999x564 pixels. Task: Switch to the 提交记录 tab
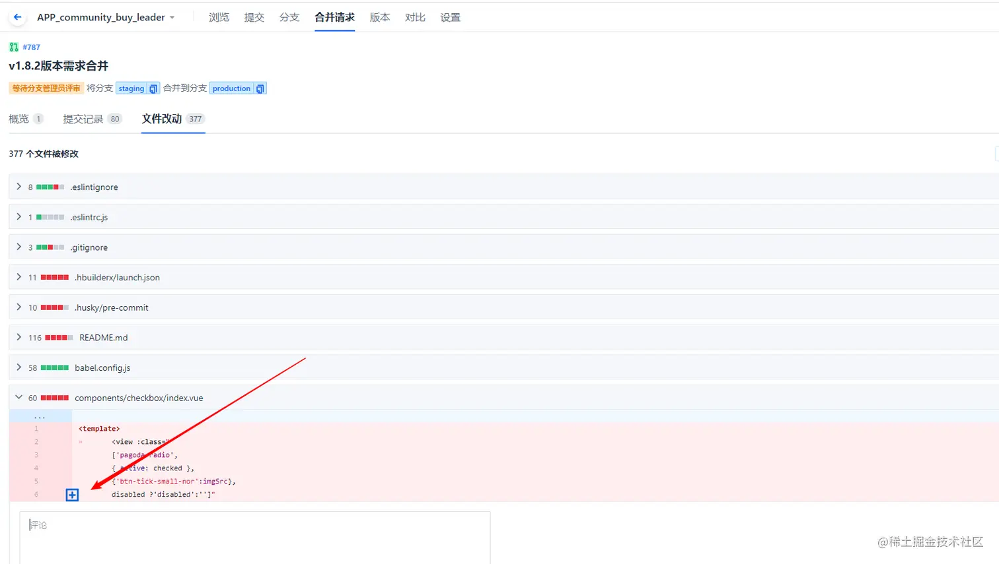[x=92, y=119]
